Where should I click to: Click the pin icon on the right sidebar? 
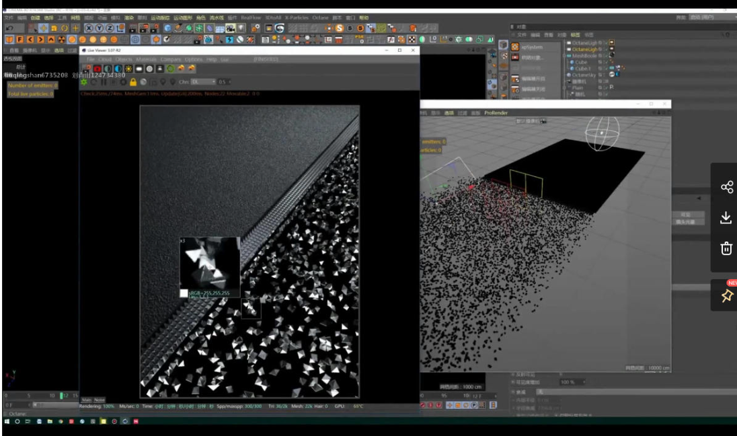click(x=727, y=295)
